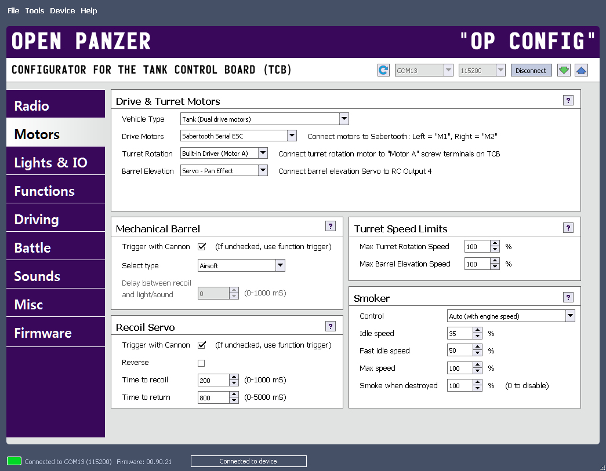Screen dimensions: 606x471
Task: Open help for Mechanical Barrel section
Action: pyautogui.click(x=331, y=227)
